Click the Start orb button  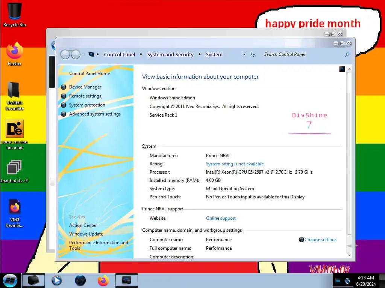[x=10, y=280]
